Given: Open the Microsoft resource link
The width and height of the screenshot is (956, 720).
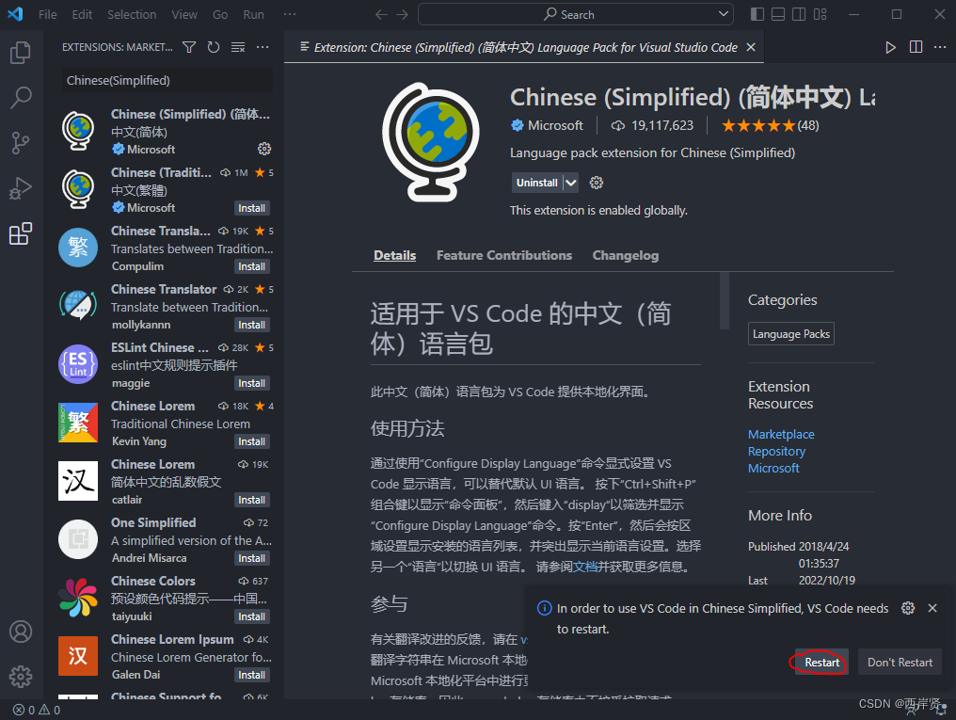Looking at the screenshot, I should point(773,468).
